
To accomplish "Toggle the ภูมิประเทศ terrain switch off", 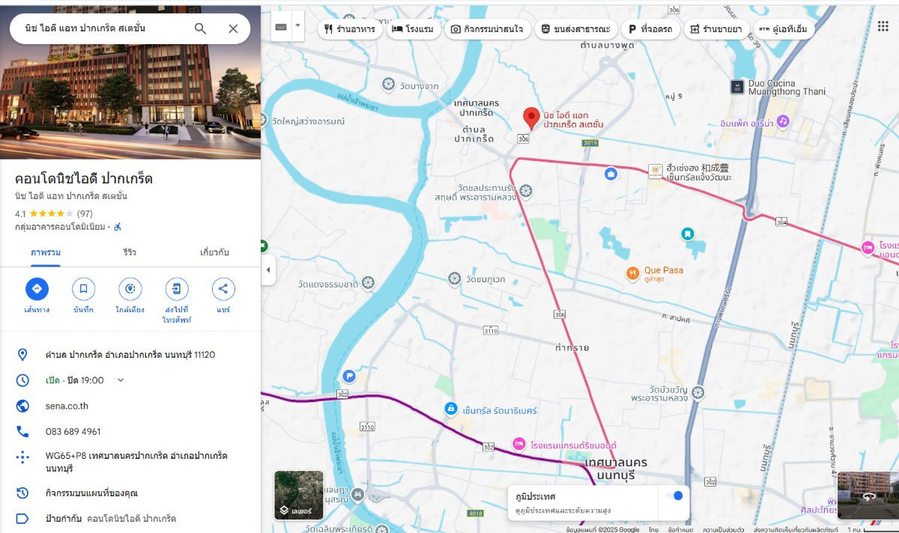I will 674,496.
